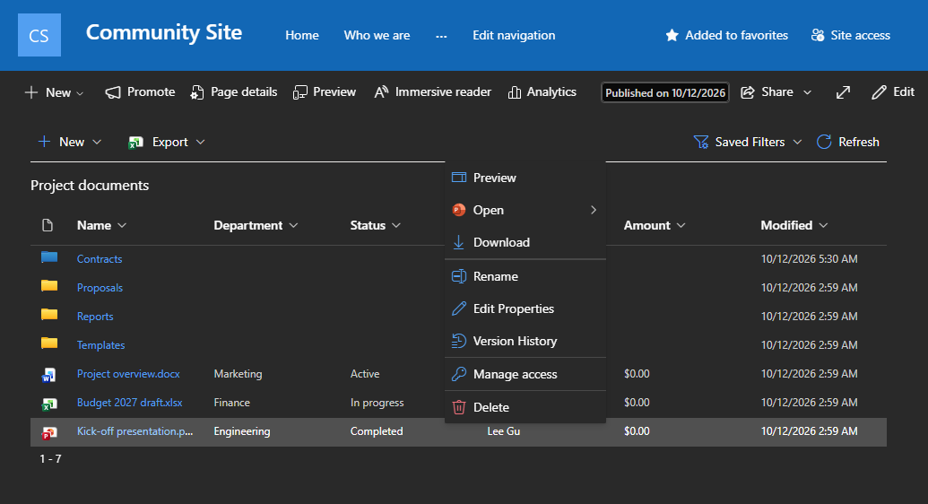Image resolution: width=928 pixels, height=504 pixels.
Task: Click the 10/12/2026 5:30 AM modified date
Action: pyautogui.click(x=809, y=259)
